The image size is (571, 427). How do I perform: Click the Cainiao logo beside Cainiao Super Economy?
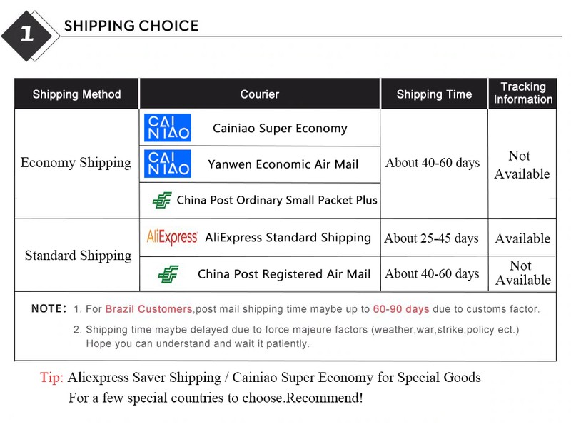[x=168, y=128]
